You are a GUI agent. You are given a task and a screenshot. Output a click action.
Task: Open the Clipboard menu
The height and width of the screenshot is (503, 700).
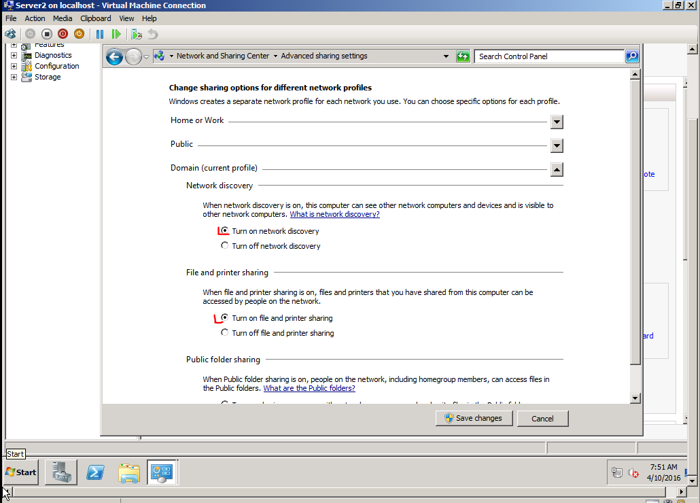click(96, 18)
